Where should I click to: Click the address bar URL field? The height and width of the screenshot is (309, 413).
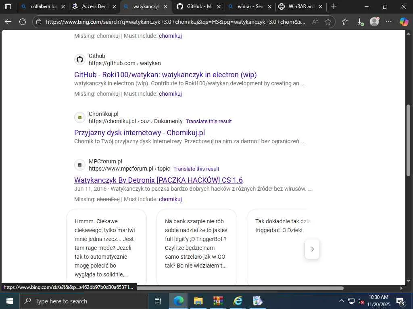click(175, 22)
